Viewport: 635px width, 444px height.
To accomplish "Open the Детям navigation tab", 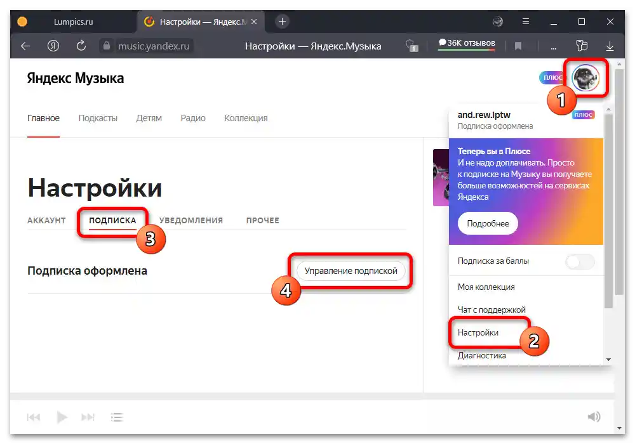I will coord(149,118).
